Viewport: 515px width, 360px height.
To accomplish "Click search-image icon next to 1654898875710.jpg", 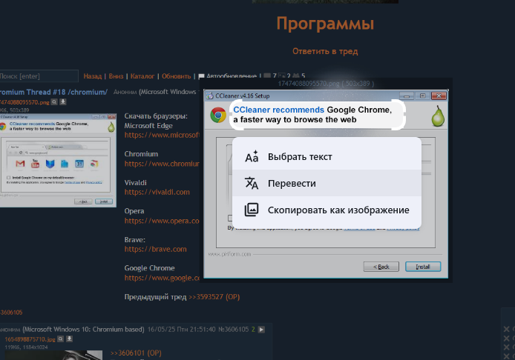I will click(60, 339).
